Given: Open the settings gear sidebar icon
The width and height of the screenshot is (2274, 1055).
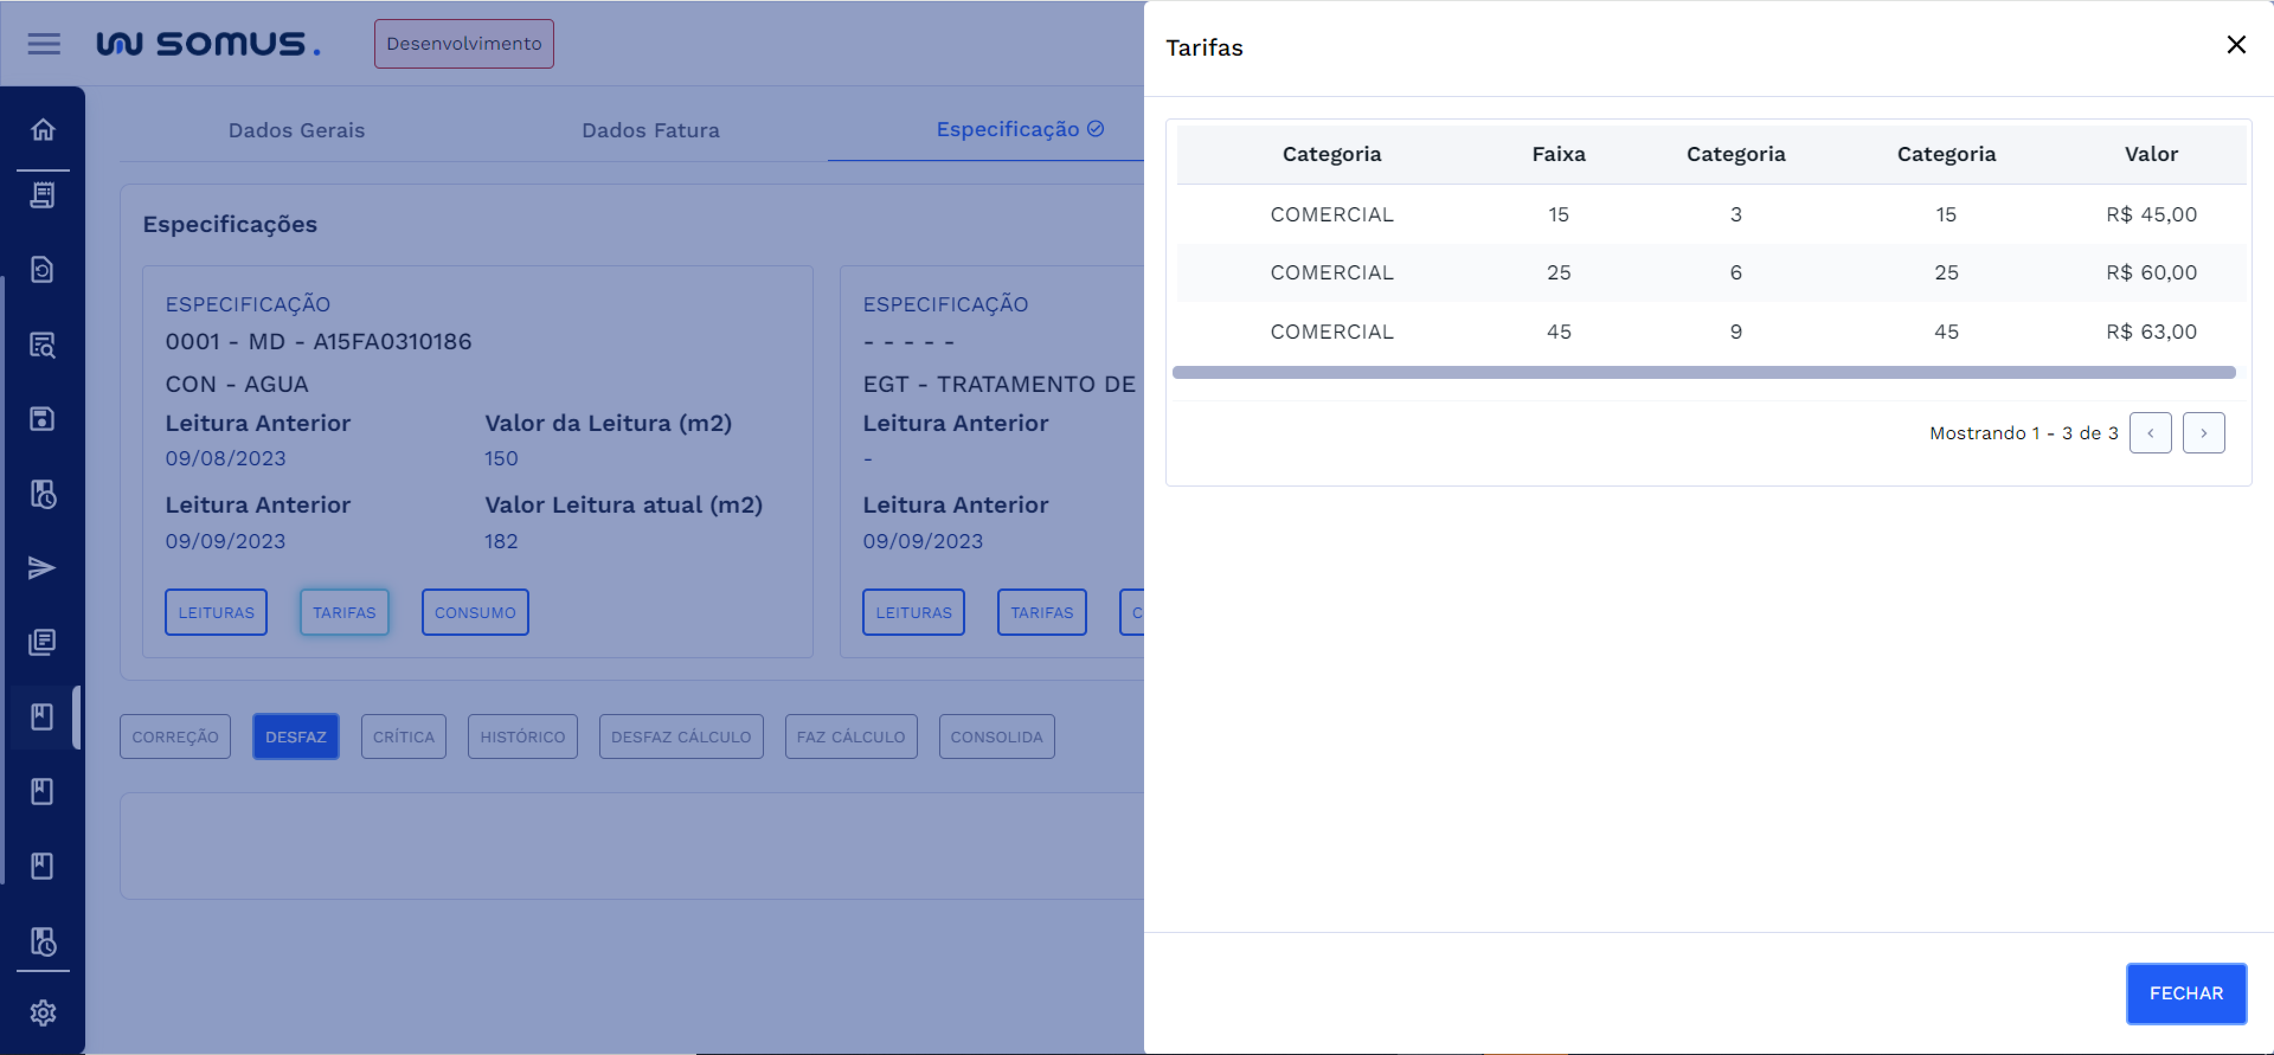Looking at the screenshot, I should pos(43,1012).
